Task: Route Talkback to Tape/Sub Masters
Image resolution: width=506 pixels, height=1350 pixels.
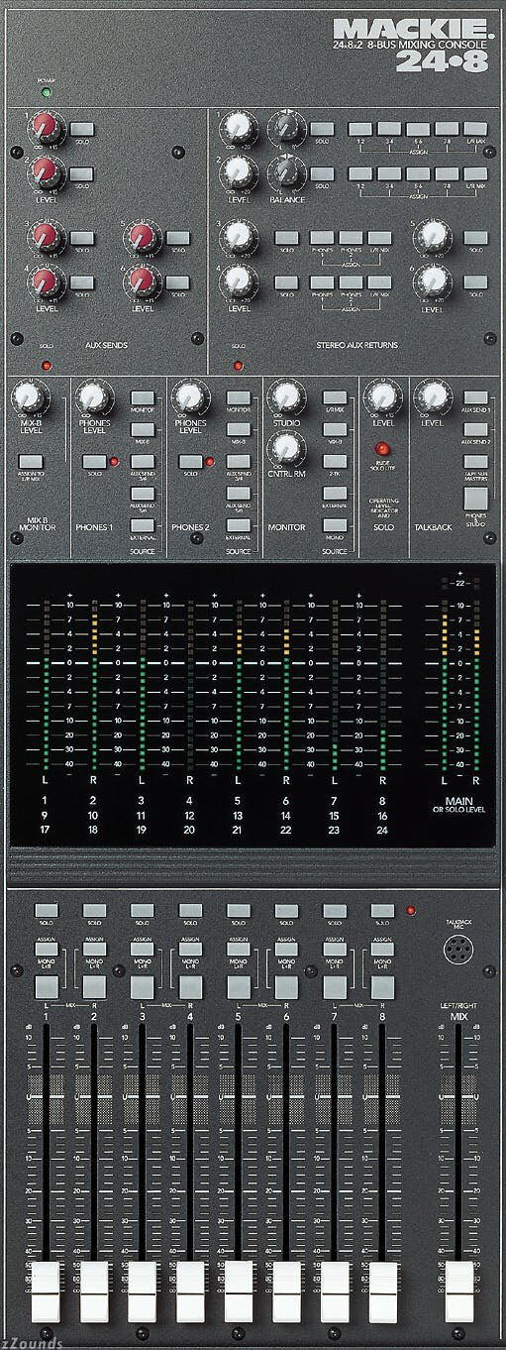Action: pos(476,461)
